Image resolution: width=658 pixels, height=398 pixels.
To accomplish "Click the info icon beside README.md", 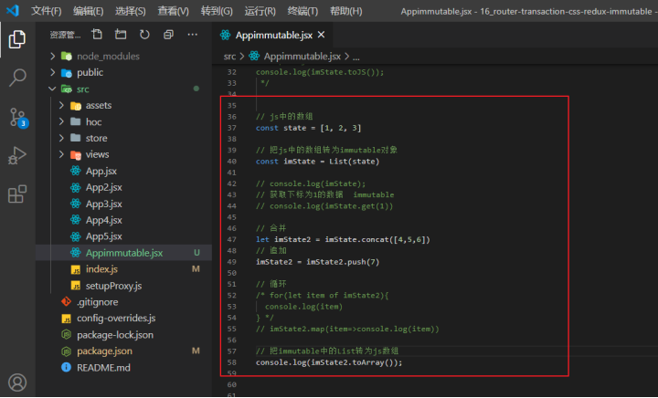I will pyautogui.click(x=67, y=367).
